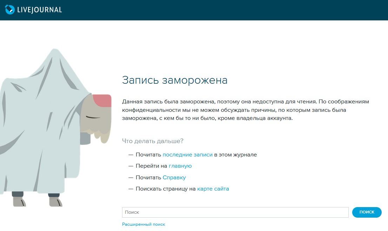Screen dimensions: 388x231
Task: Open the «Справку» help link
Action: tap(174, 178)
